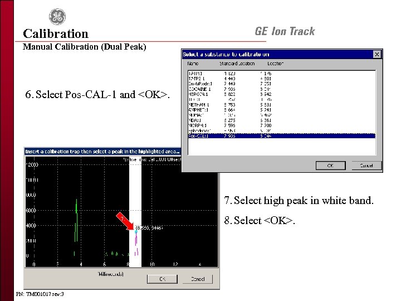Screen dimensions: 401x301
Task: Click the Standard Location column header
Action: (x=237, y=64)
